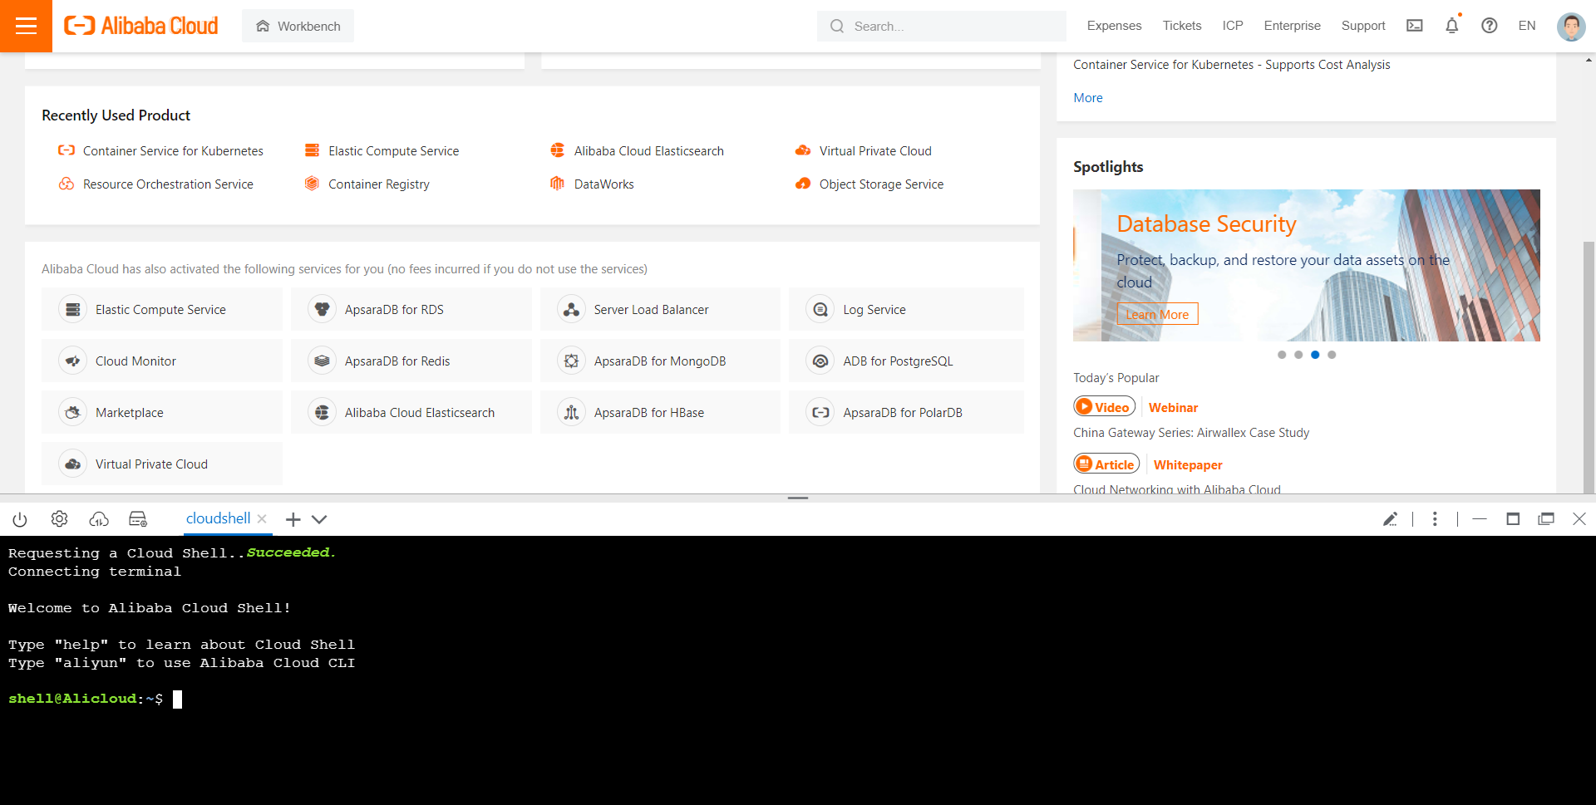The height and width of the screenshot is (805, 1596).
Task: Restart Cloud Shell with power icon
Action: pos(20,519)
